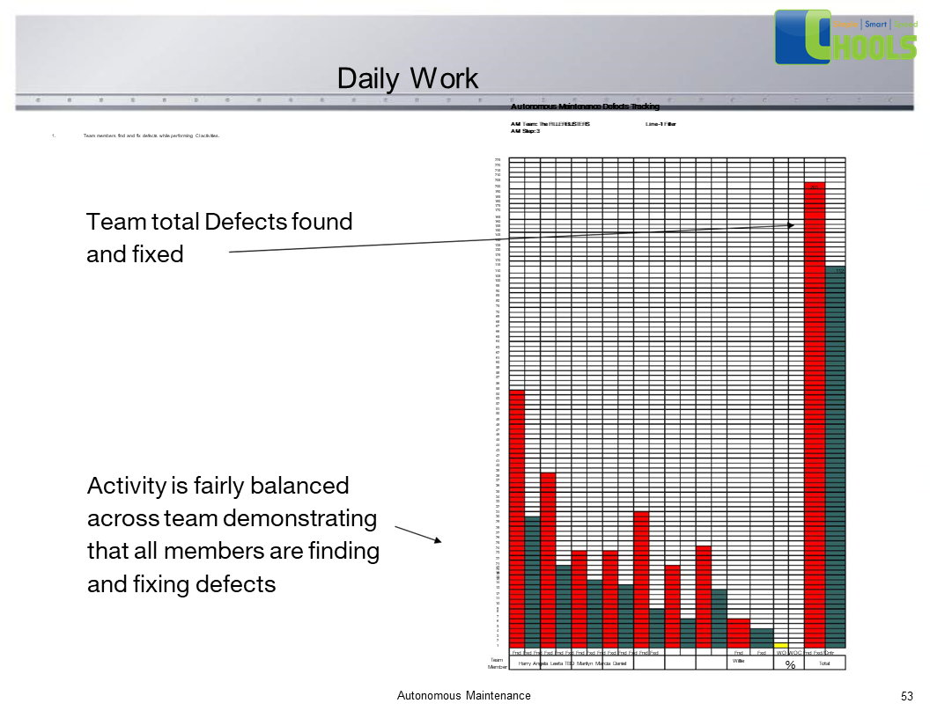The image size is (930, 718).
Task: Select the '%' cell in bottom row
Action: [790, 664]
